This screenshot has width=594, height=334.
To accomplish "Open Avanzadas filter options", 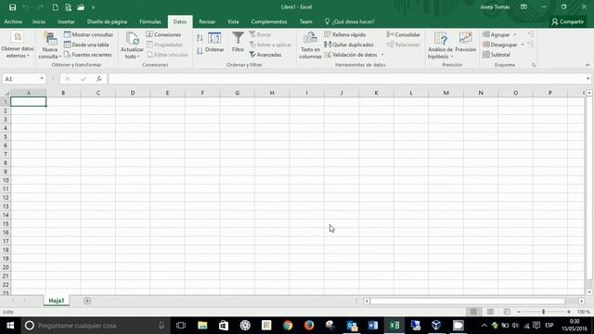I will coord(265,55).
